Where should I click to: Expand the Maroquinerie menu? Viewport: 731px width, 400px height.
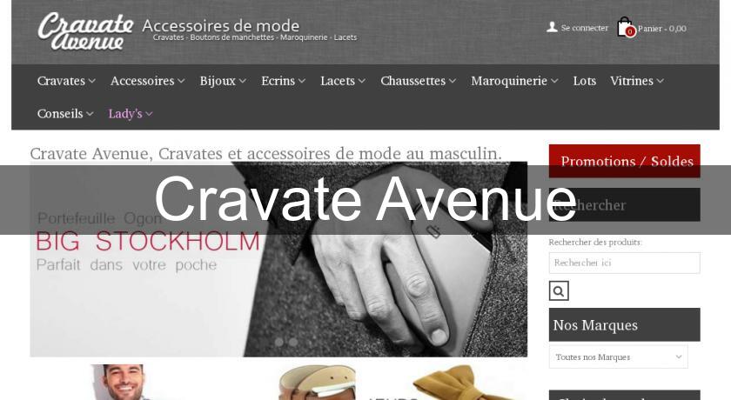click(514, 81)
